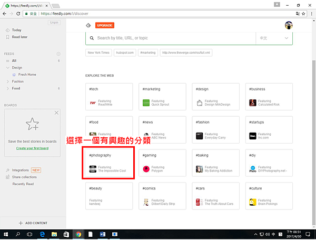Open Windows Start menu
This screenshot has height=241, width=316.
coord(6,234)
